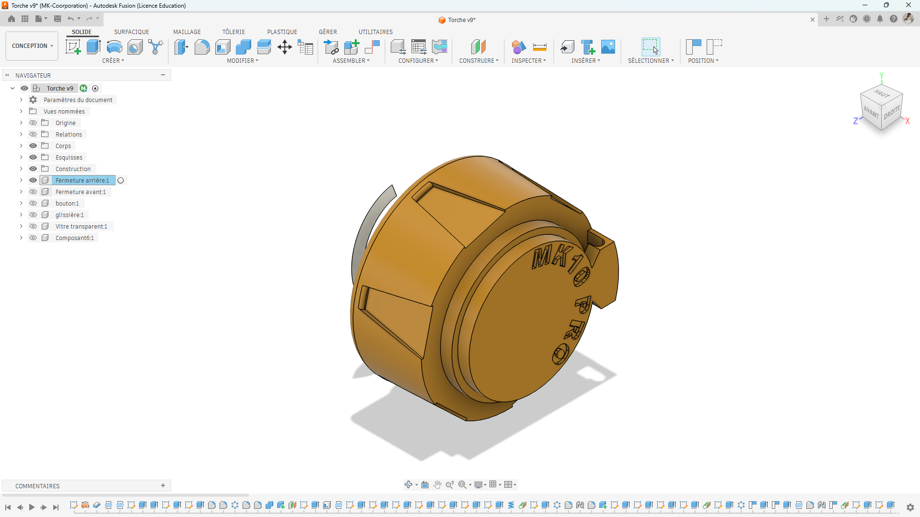Click the Orbit navigation tool

pos(408,484)
